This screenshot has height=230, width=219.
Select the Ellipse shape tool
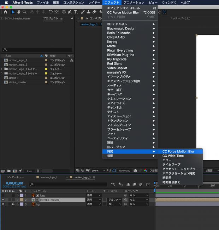64,12
